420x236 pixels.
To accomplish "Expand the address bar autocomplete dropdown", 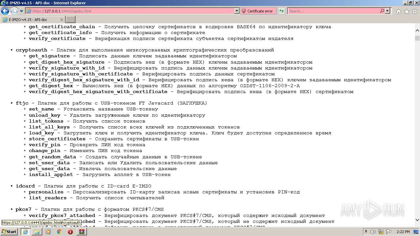I will click(x=237, y=11).
